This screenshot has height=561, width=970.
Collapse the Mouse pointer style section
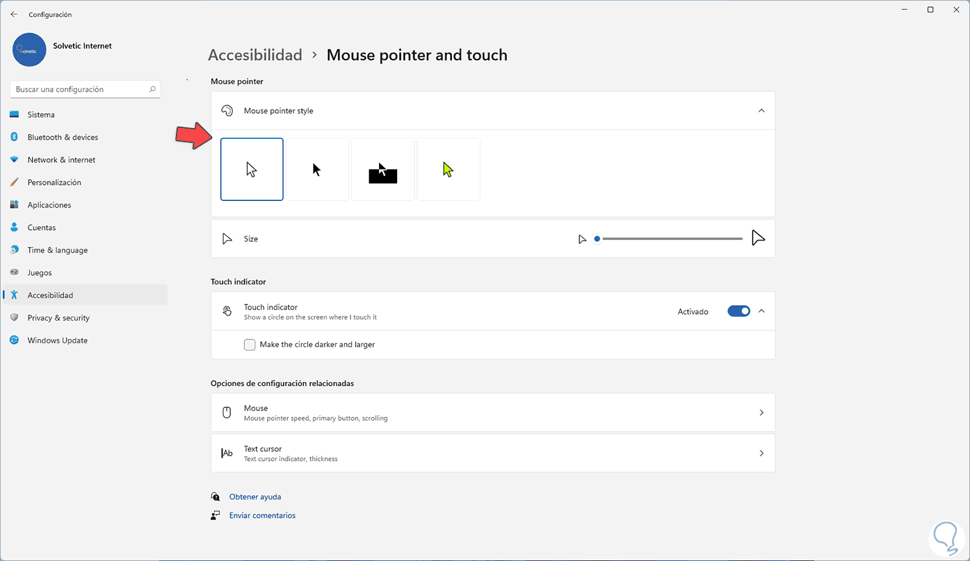point(761,111)
